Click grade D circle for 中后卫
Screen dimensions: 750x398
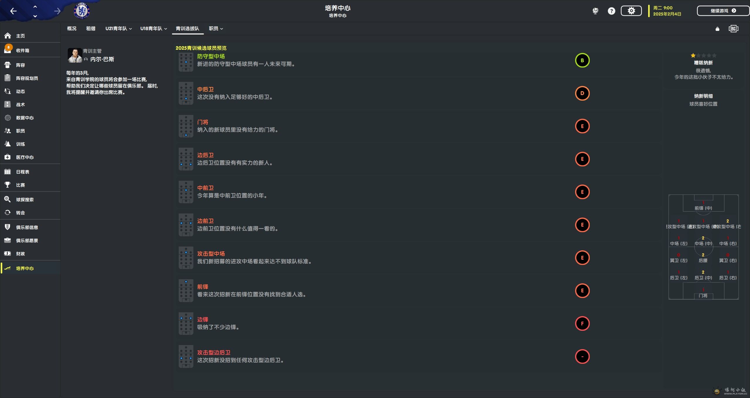click(x=582, y=93)
